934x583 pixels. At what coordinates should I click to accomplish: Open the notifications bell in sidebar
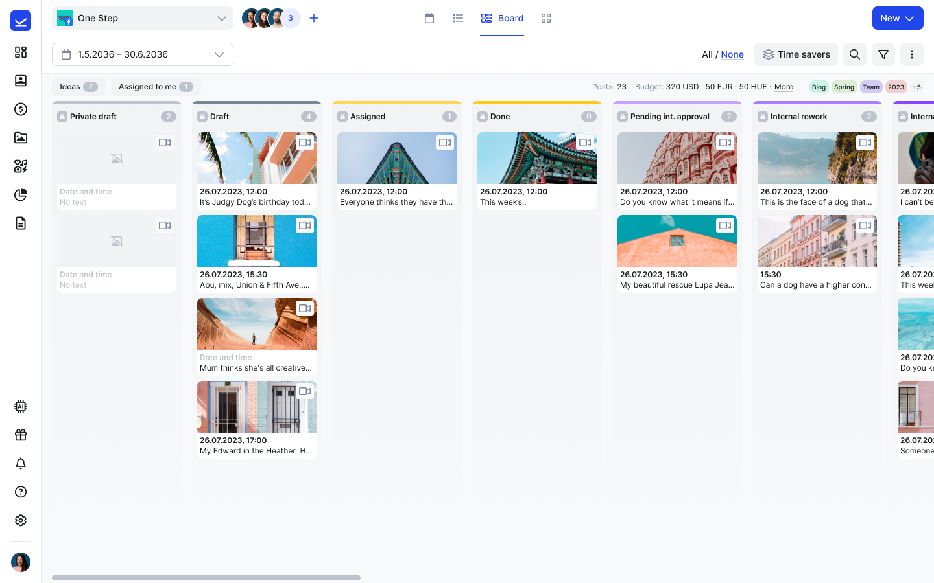click(21, 464)
